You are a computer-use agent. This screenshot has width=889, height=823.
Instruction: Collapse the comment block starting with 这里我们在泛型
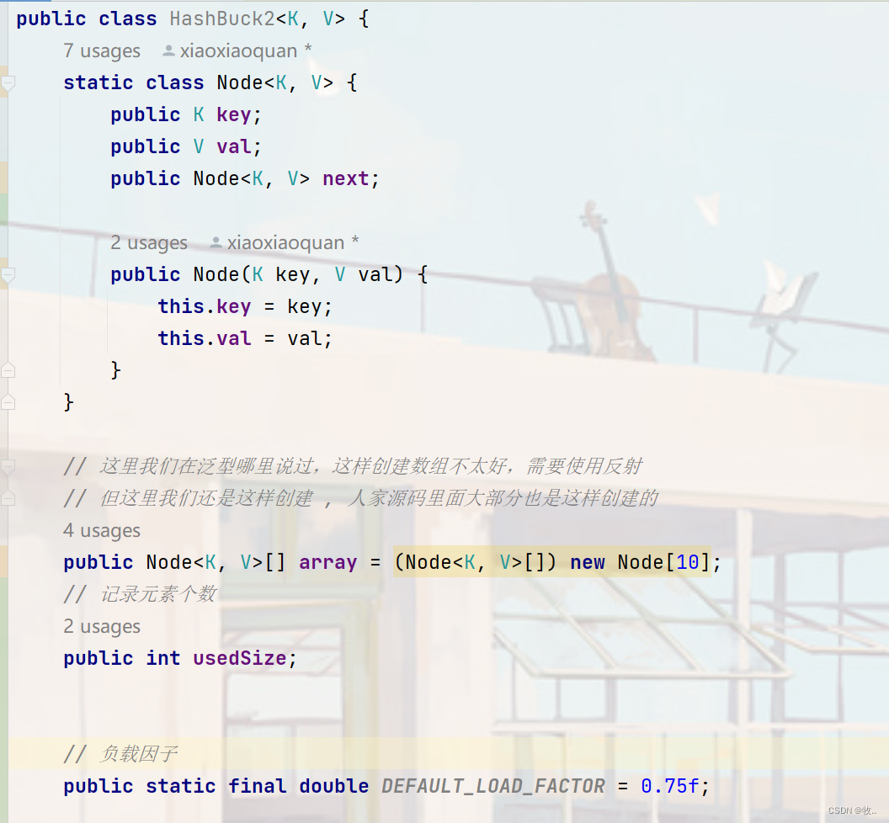pos(8,466)
